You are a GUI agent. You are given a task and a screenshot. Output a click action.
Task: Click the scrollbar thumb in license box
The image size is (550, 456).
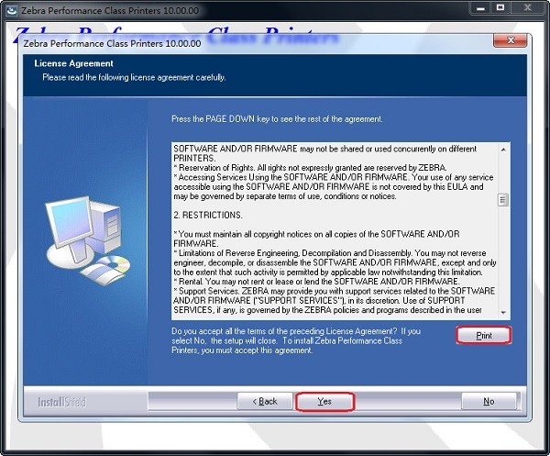point(502,200)
